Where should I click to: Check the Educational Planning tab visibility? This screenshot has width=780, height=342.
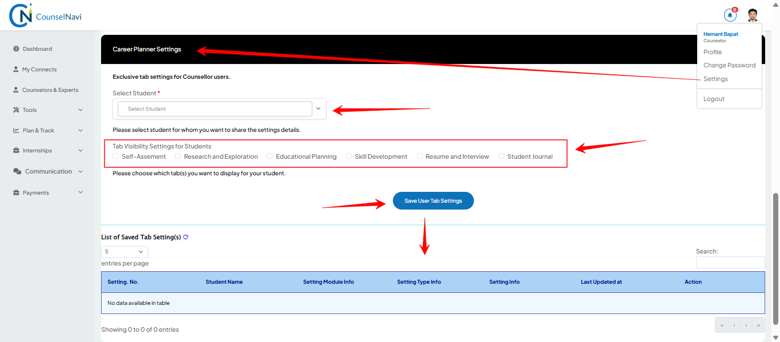[x=270, y=156]
